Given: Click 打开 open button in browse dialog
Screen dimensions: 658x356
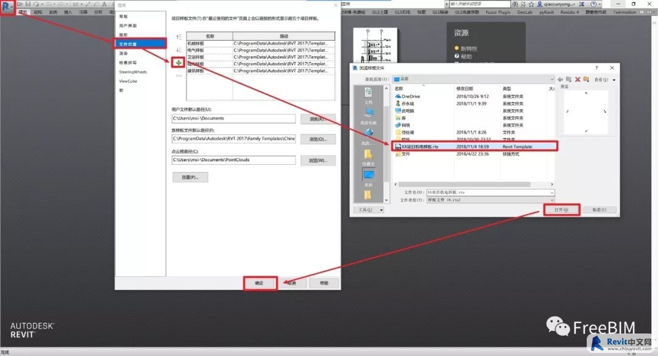Looking at the screenshot, I should [x=562, y=210].
